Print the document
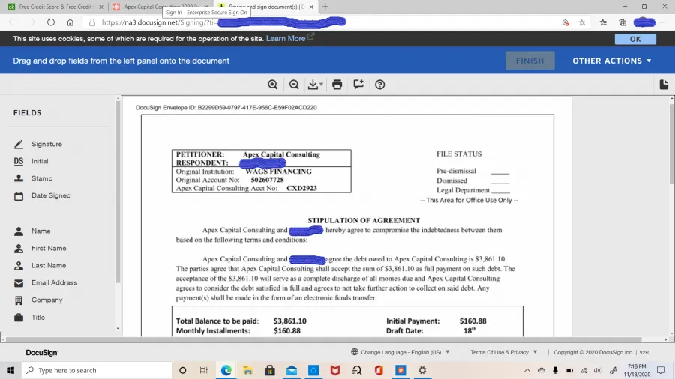Viewport: 675px width, 379px height. click(337, 85)
